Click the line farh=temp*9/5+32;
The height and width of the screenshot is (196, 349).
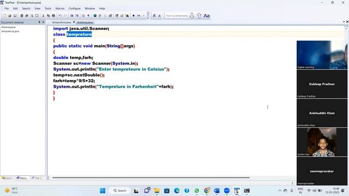[74, 81]
